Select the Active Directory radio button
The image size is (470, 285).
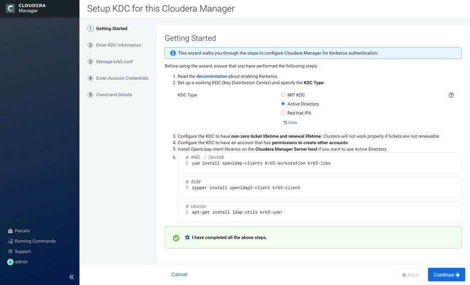(x=283, y=104)
